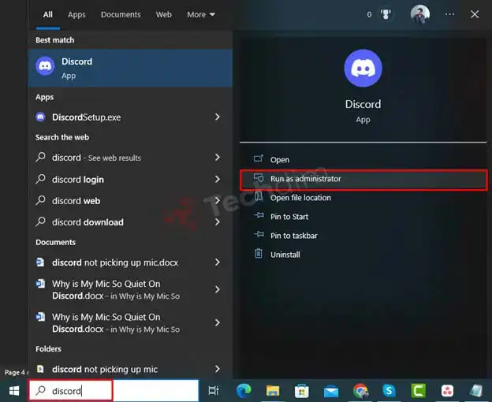The width and height of the screenshot is (492, 402).
Task: Launch Microsoft Edge from taskbar
Action: click(244, 391)
